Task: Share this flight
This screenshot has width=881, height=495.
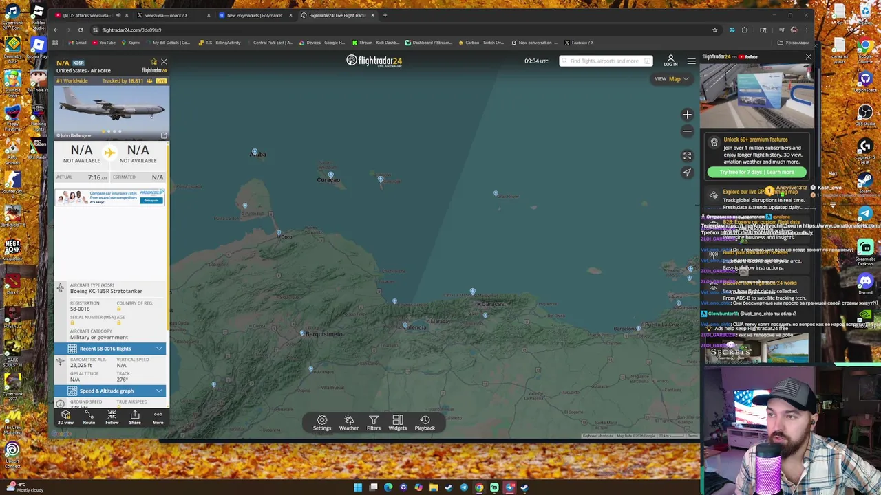Action: (135, 418)
